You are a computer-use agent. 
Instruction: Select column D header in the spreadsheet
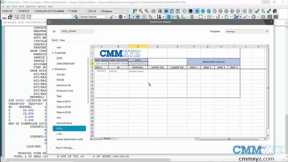[157, 47]
